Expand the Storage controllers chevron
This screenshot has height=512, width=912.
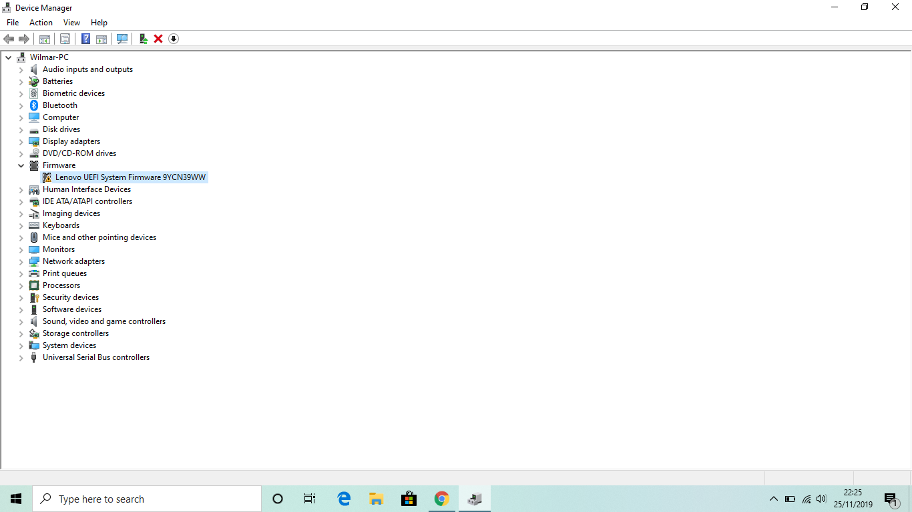[x=21, y=333]
